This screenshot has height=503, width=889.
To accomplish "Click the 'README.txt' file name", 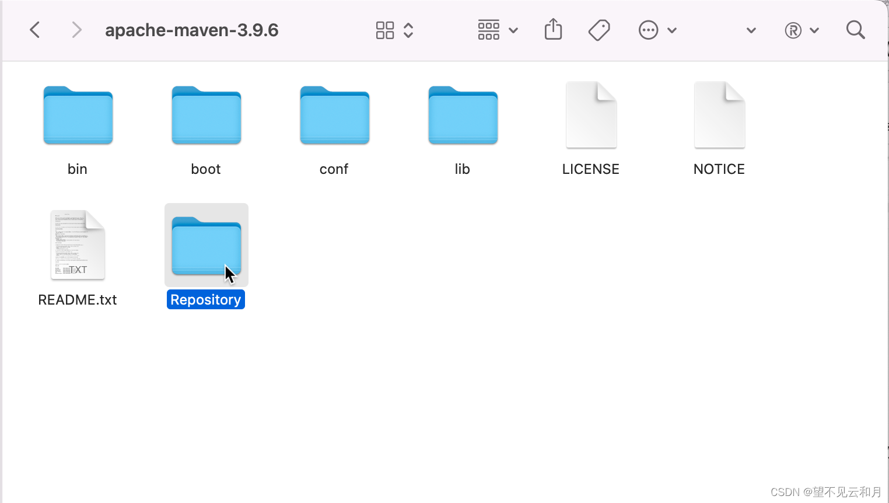I will click(x=78, y=300).
